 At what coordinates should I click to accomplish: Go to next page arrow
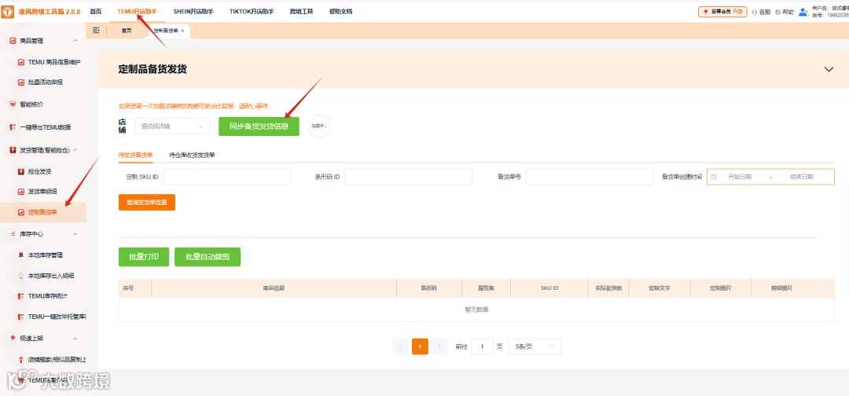[x=439, y=346]
